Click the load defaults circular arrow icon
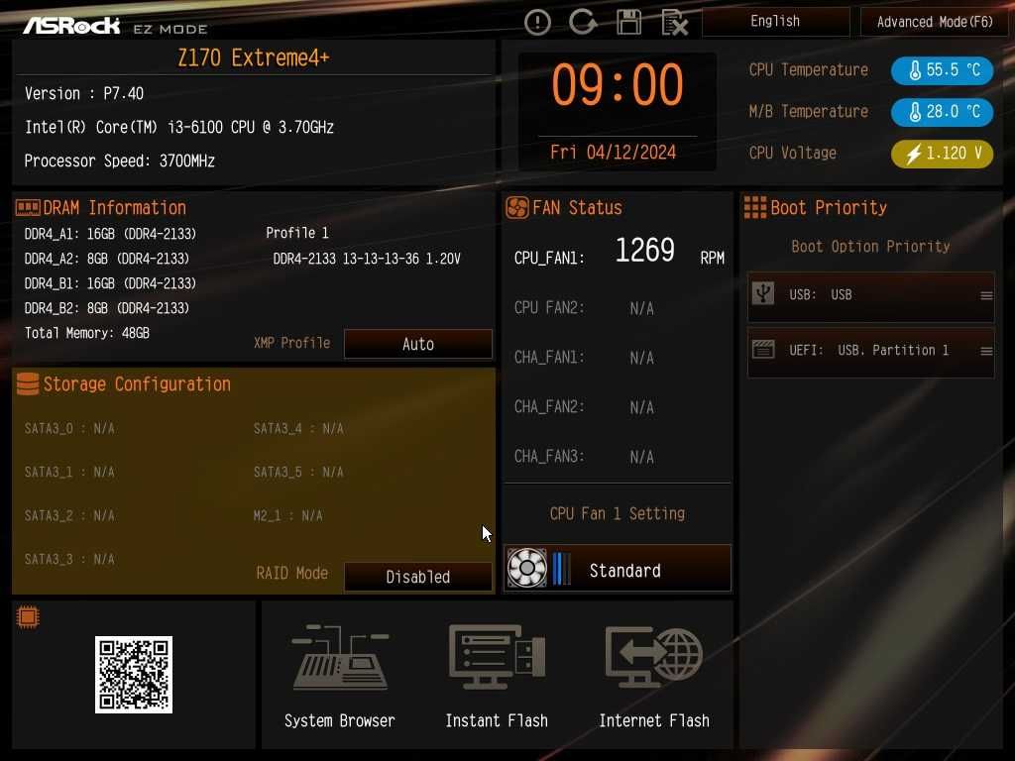1015x761 pixels. [583, 23]
